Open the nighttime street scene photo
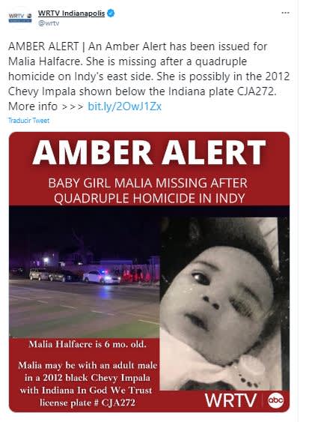309x422 pixels. point(85,272)
